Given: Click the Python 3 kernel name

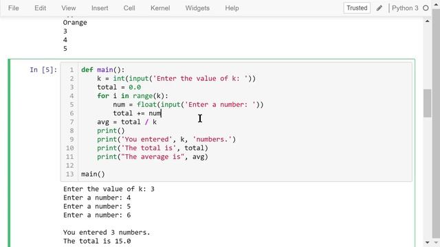Looking at the screenshot, I should click(405, 8).
